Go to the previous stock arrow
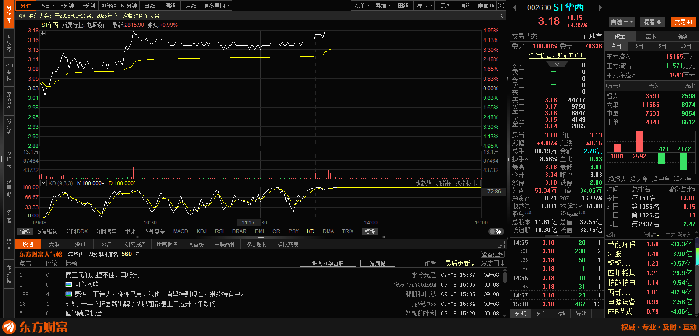The height and width of the screenshot is (336, 699). [515, 7]
